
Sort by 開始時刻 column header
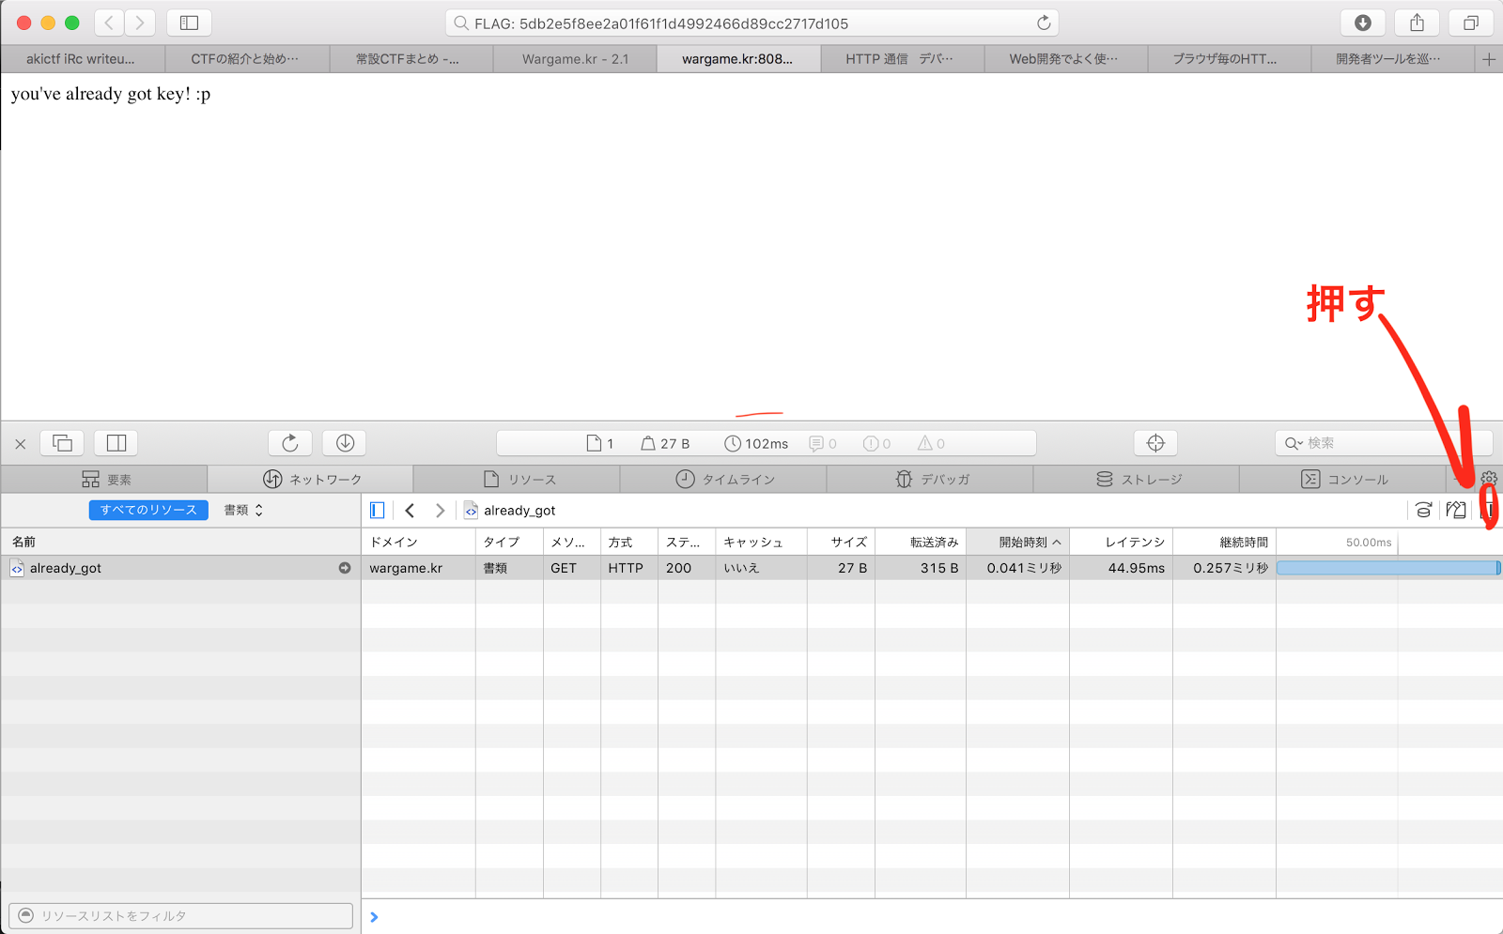click(1017, 542)
